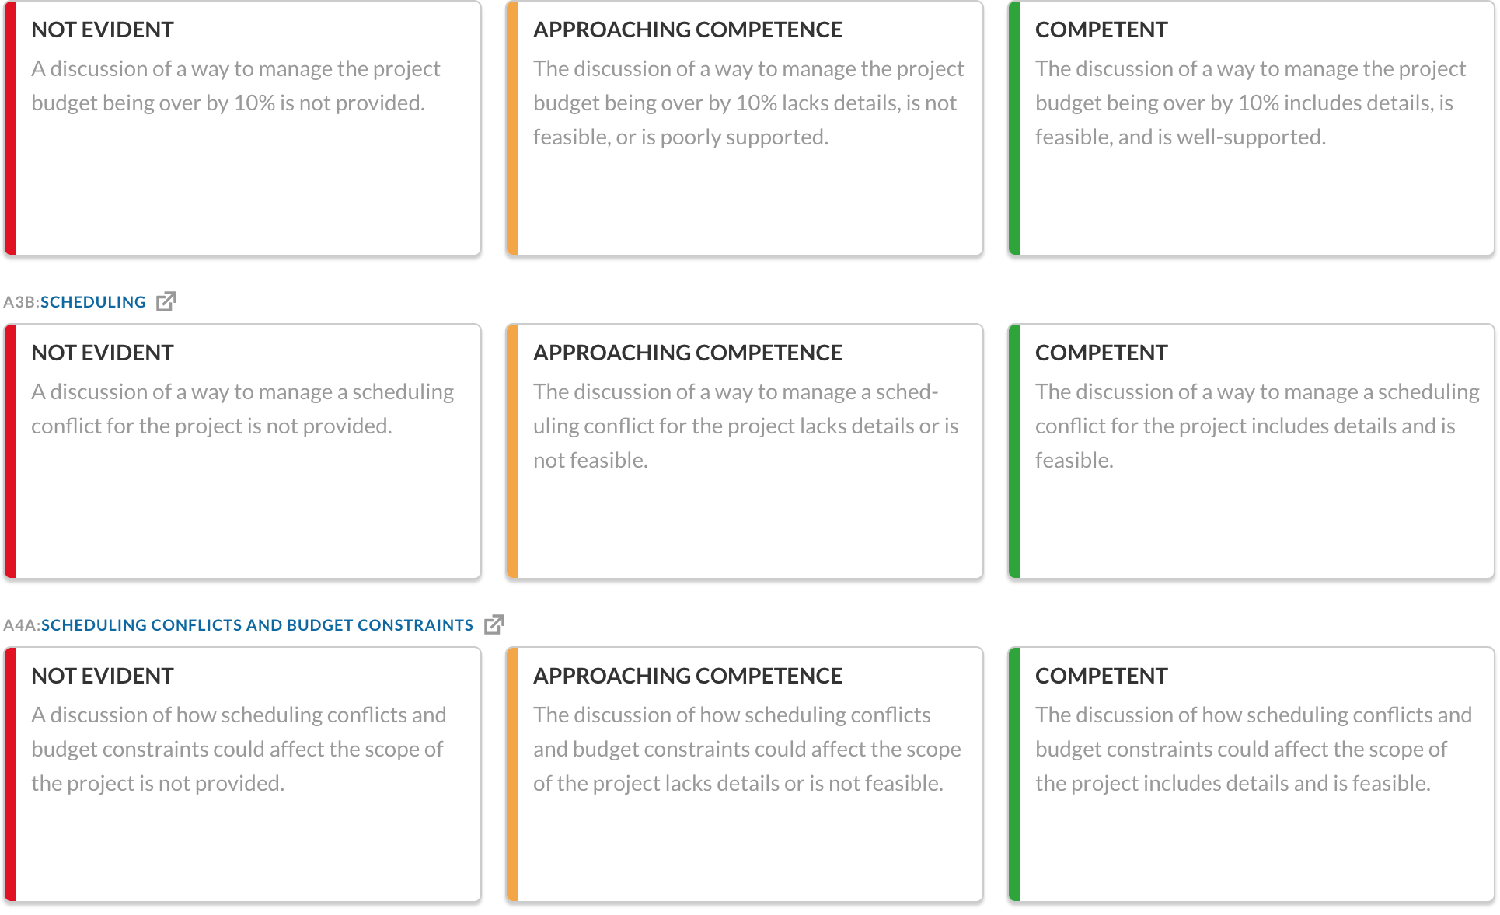Select Approaching Competence card under A4A
This screenshot has height=915, width=1500.
coord(745,774)
